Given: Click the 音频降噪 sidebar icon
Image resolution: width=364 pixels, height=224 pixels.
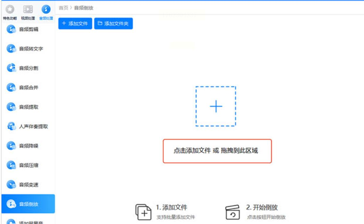Looking at the screenshot, I should 11,146.
